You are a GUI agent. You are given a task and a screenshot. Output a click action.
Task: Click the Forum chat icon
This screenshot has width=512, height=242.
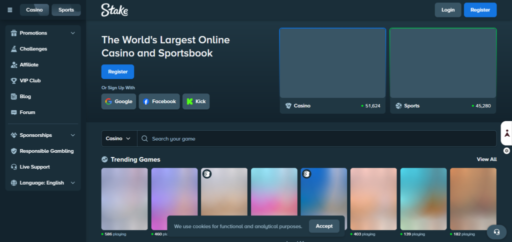coord(13,112)
